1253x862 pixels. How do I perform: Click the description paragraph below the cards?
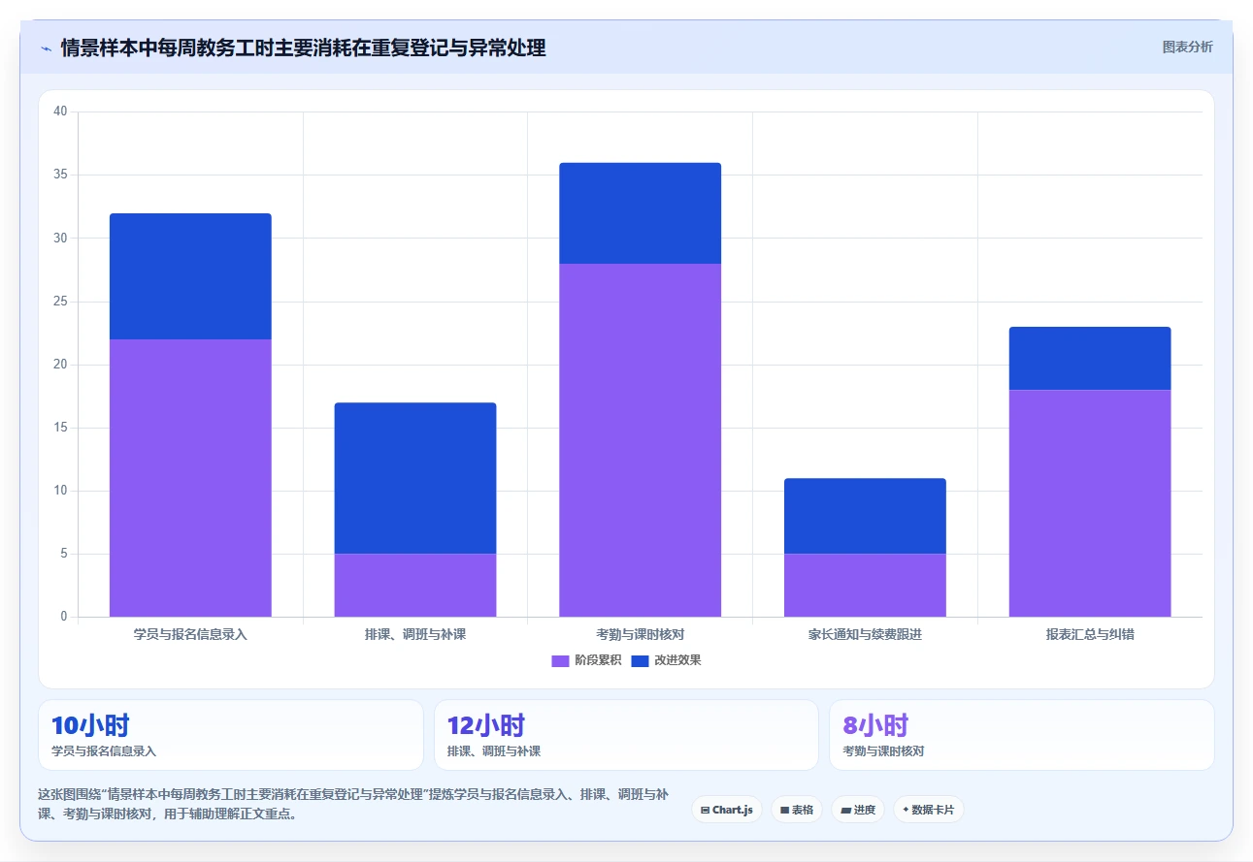[353, 804]
